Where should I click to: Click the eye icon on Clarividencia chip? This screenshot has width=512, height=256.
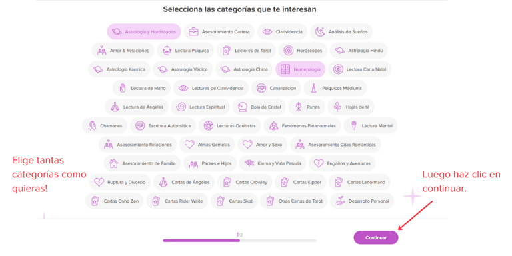coord(267,32)
